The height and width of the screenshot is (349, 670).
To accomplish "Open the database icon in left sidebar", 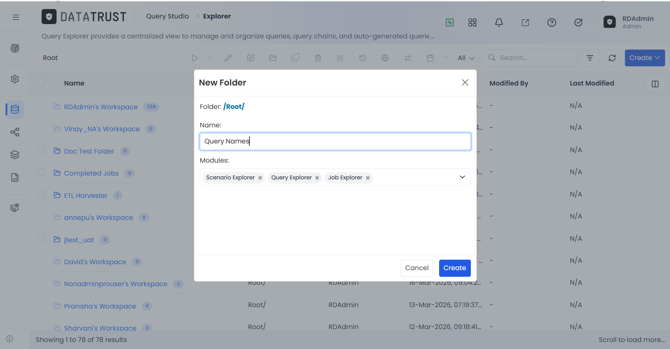I will tap(15, 110).
